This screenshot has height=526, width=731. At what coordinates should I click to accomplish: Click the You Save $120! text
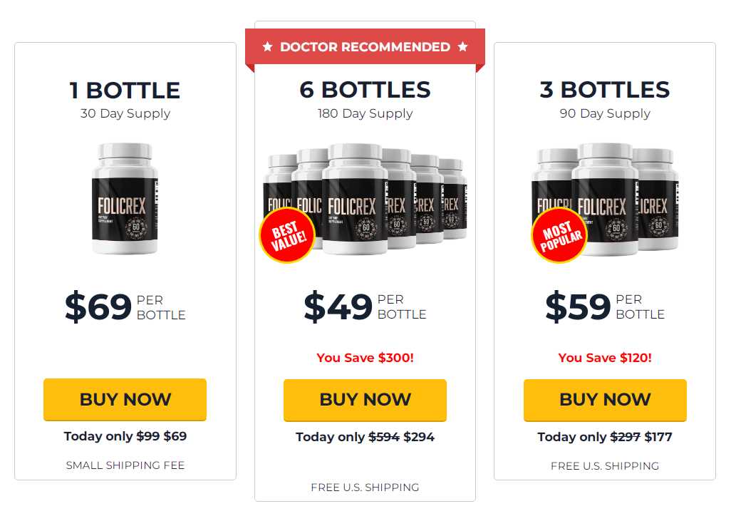coord(605,358)
